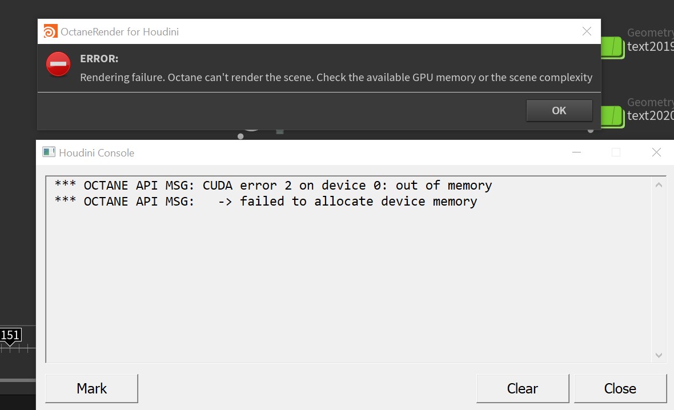Clear the Houdini Console output
The width and height of the screenshot is (674, 410).
(x=522, y=388)
